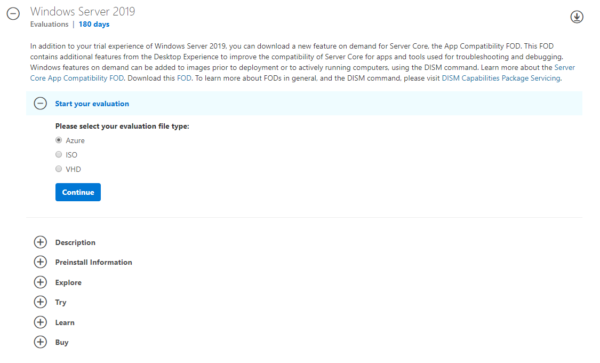The width and height of the screenshot is (600, 363).
Task: Click the plus icon beside Preinstall Information
Action: [40, 262]
